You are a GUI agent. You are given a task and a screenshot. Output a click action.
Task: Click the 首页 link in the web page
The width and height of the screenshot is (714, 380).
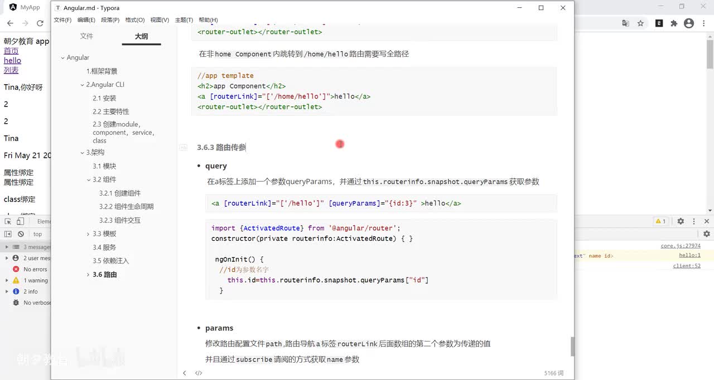pos(11,51)
